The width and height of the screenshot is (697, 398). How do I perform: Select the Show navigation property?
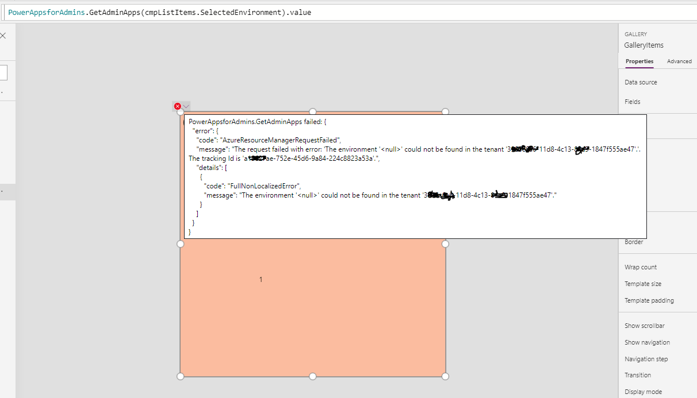point(647,342)
